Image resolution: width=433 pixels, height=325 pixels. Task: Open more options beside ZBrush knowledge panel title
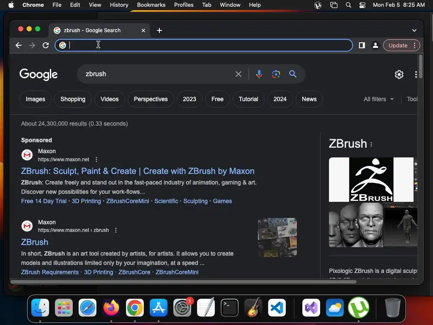point(371,144)
